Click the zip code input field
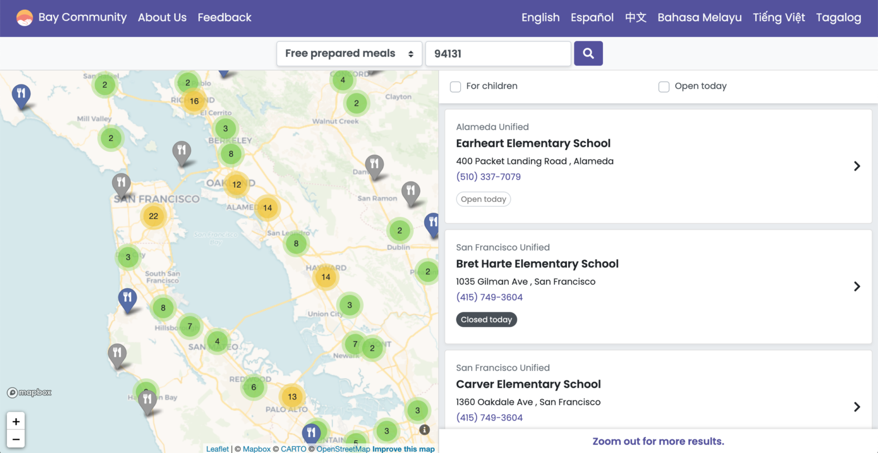This screenshot has width=878, height=453. pyautogui.click(x=498, y=54)
